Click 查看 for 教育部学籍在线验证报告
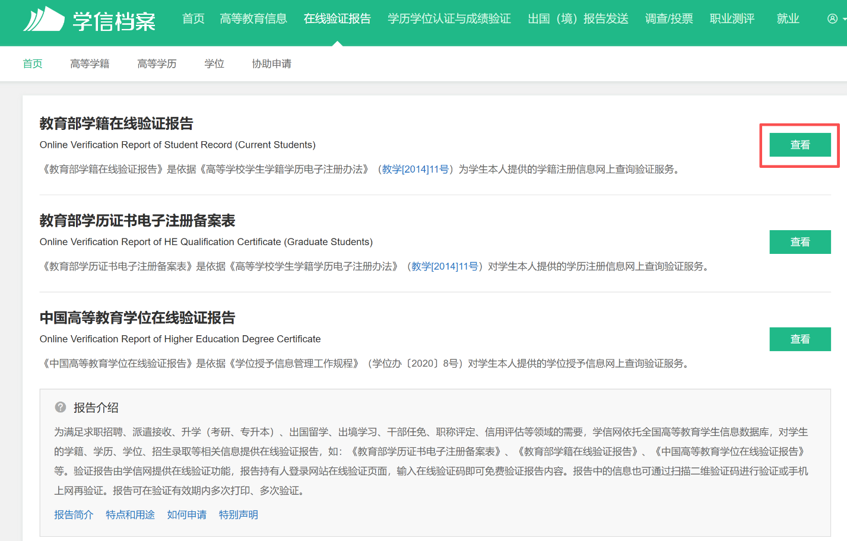The height and width of the screenshot is (541, 847). (800, 145)
